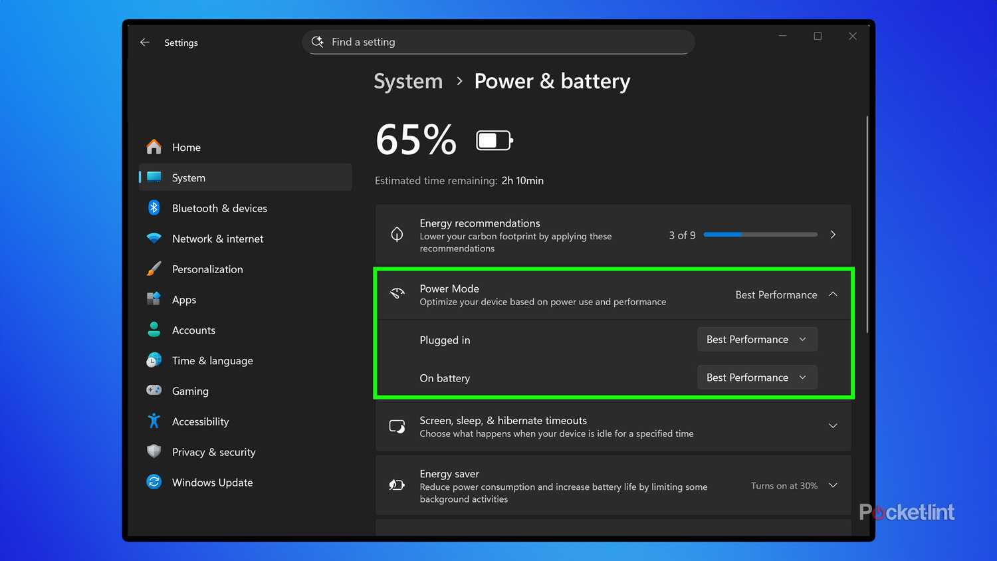Click the battery icon beside 65%
Screen dimensions: 997x561
493,140
